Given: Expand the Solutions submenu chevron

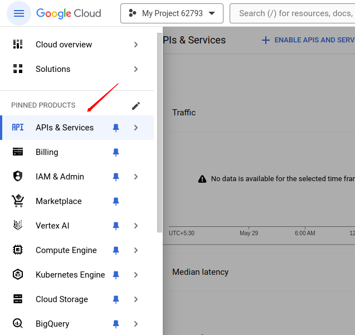Looking at the screenshot, I should coord(136,69).
